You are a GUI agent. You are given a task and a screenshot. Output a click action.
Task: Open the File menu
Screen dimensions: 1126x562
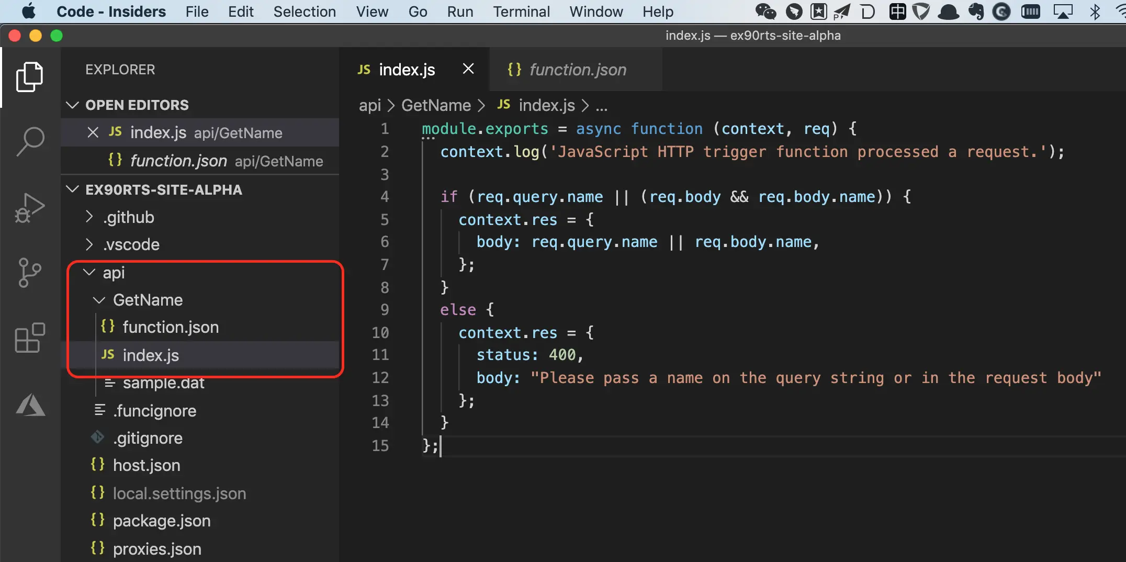(197, 12)
